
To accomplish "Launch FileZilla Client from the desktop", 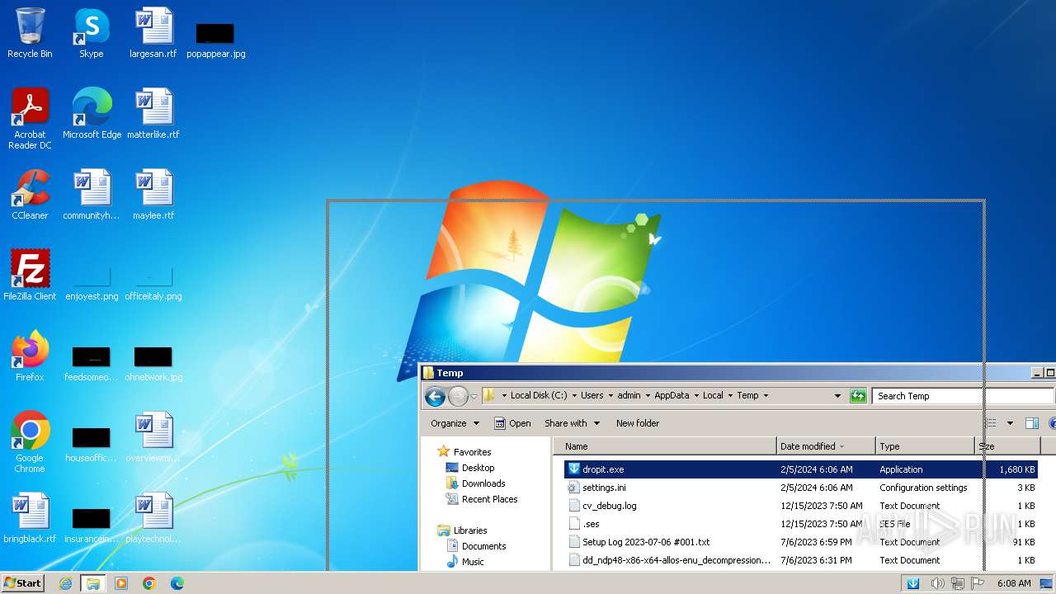I will coord(30,276).
